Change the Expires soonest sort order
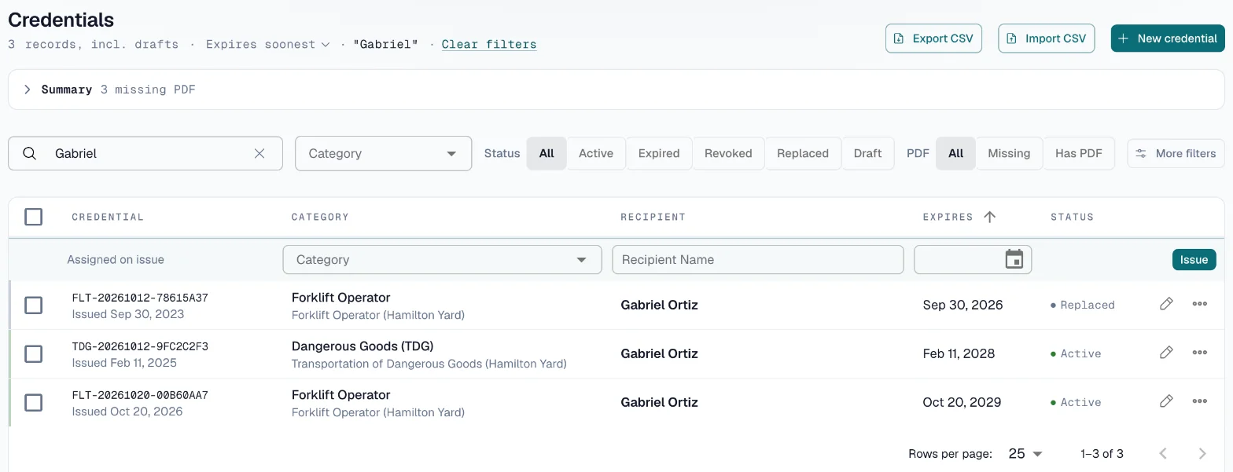The width and height of the screenshot is (1233, 472). click(267, 45)
